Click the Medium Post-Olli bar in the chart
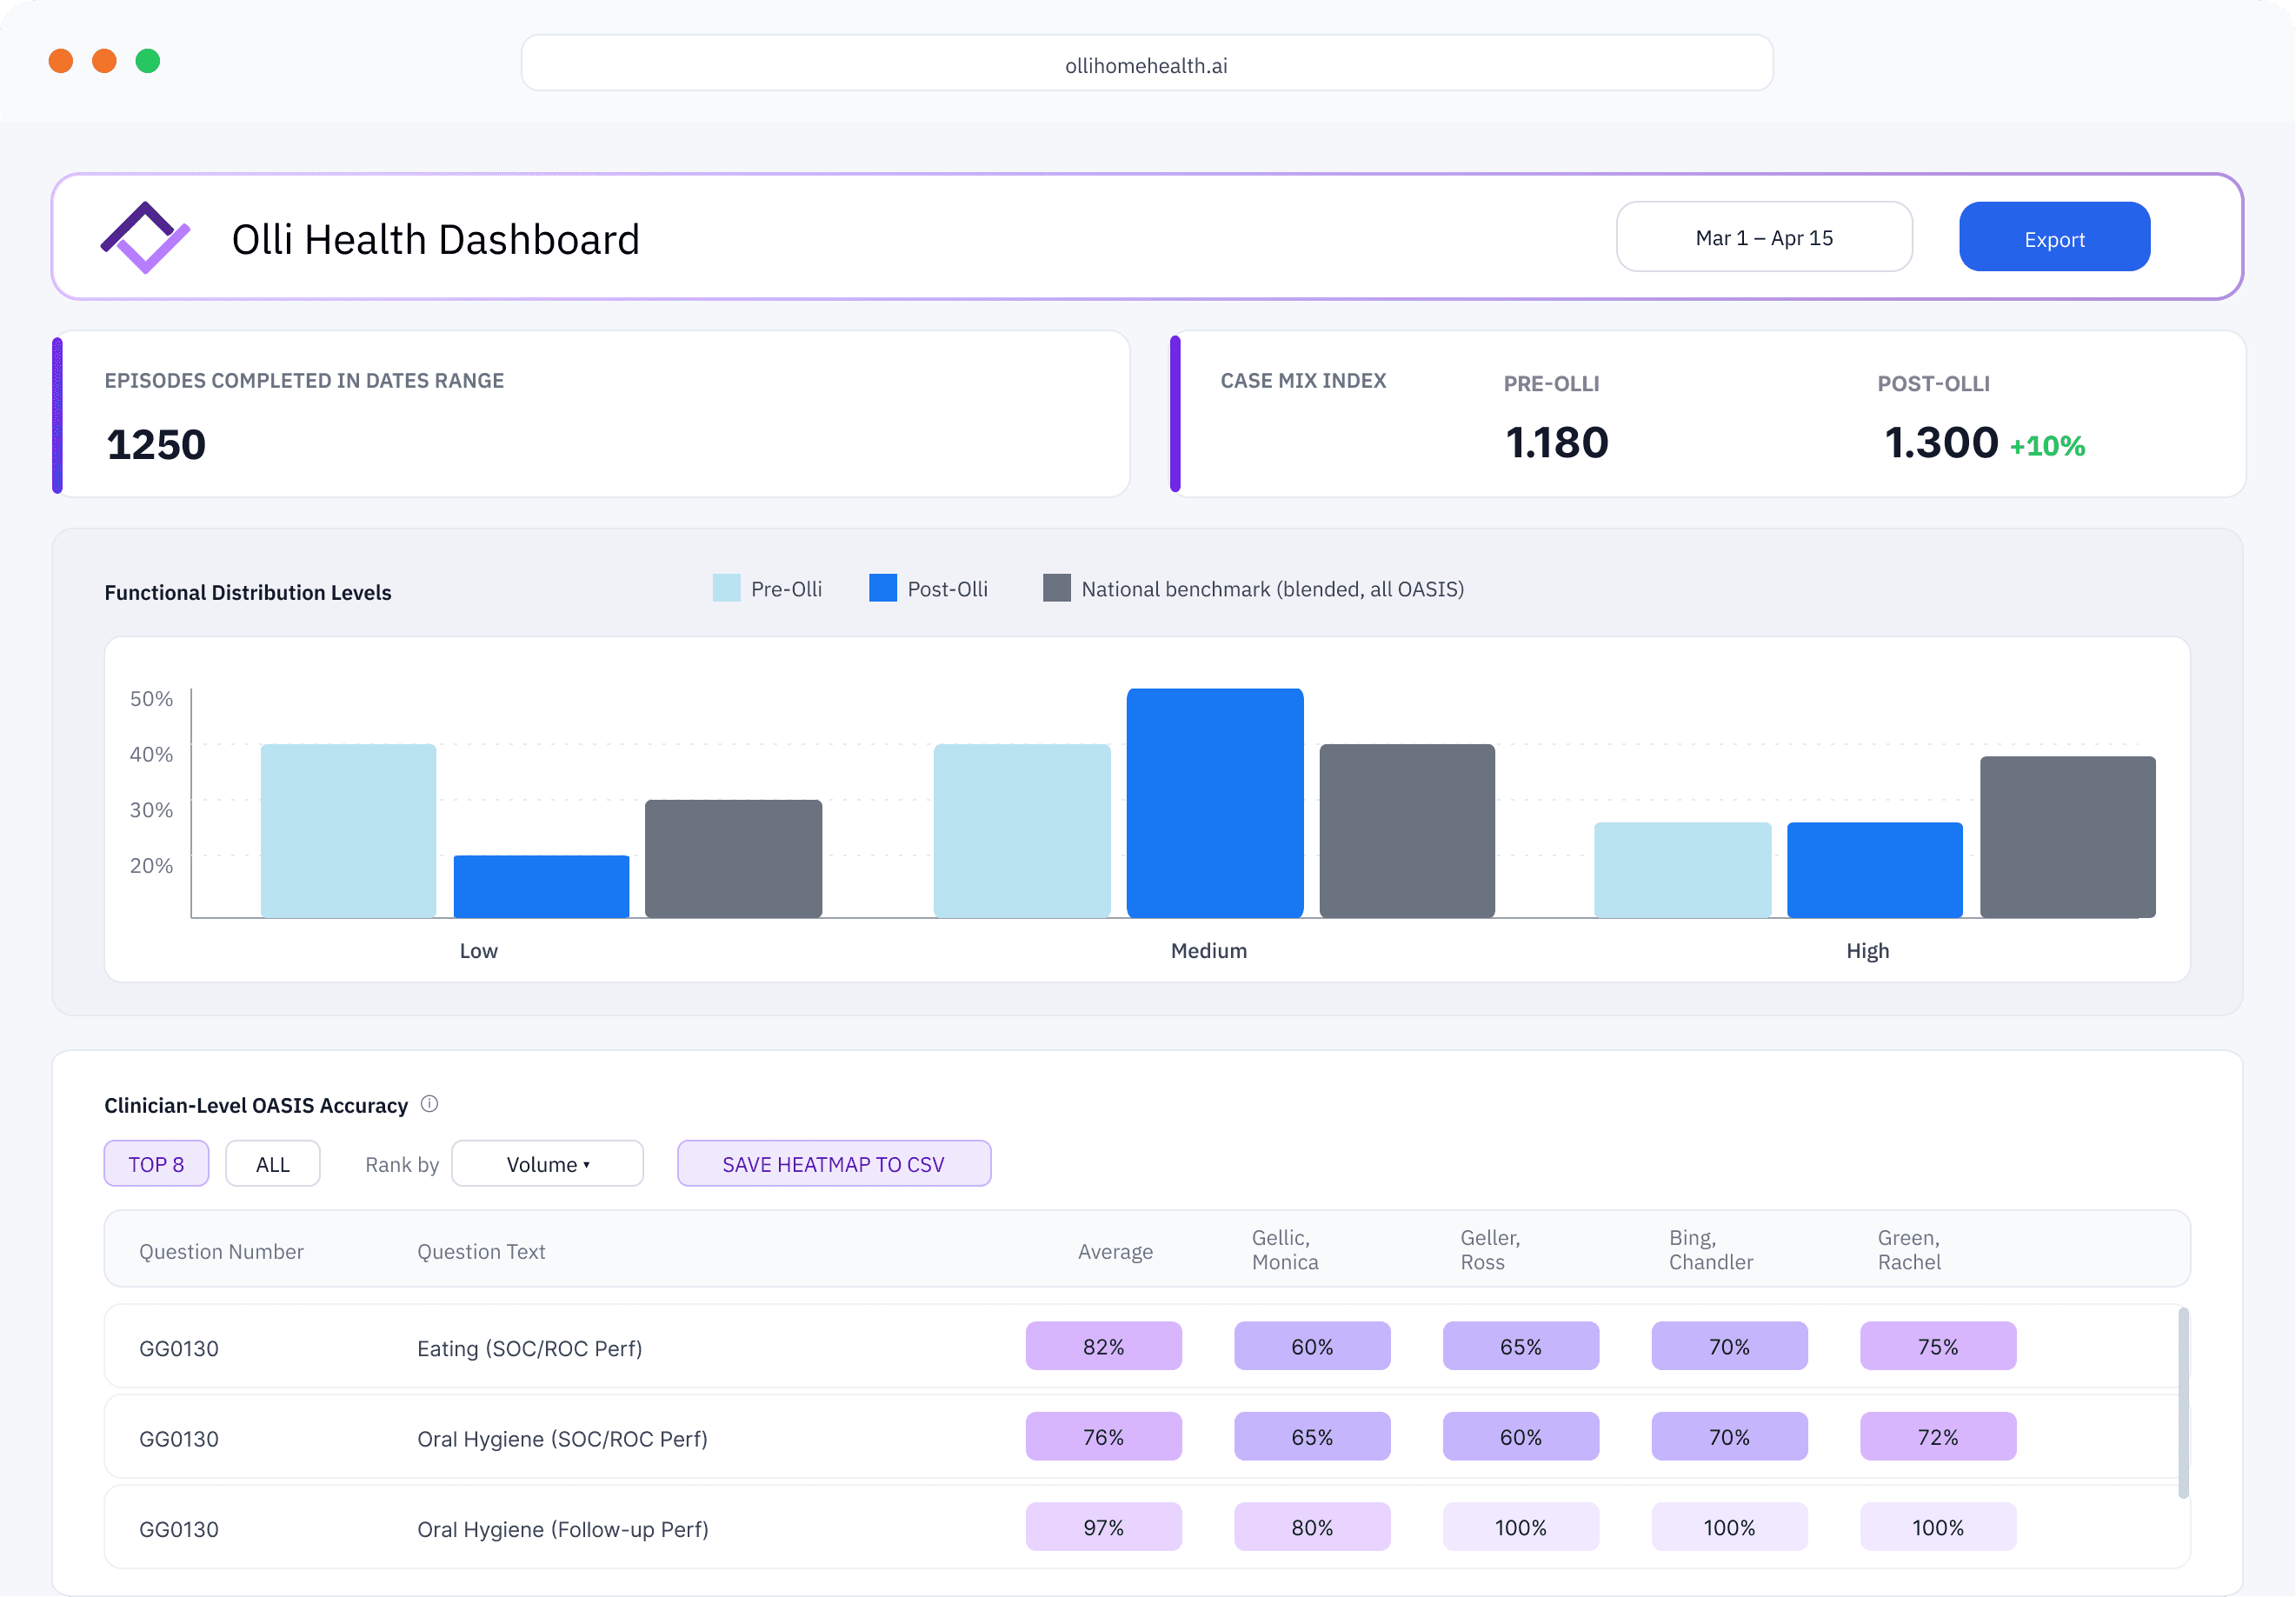This screenshot has height=1597, width=2296. click(1214, 802)
